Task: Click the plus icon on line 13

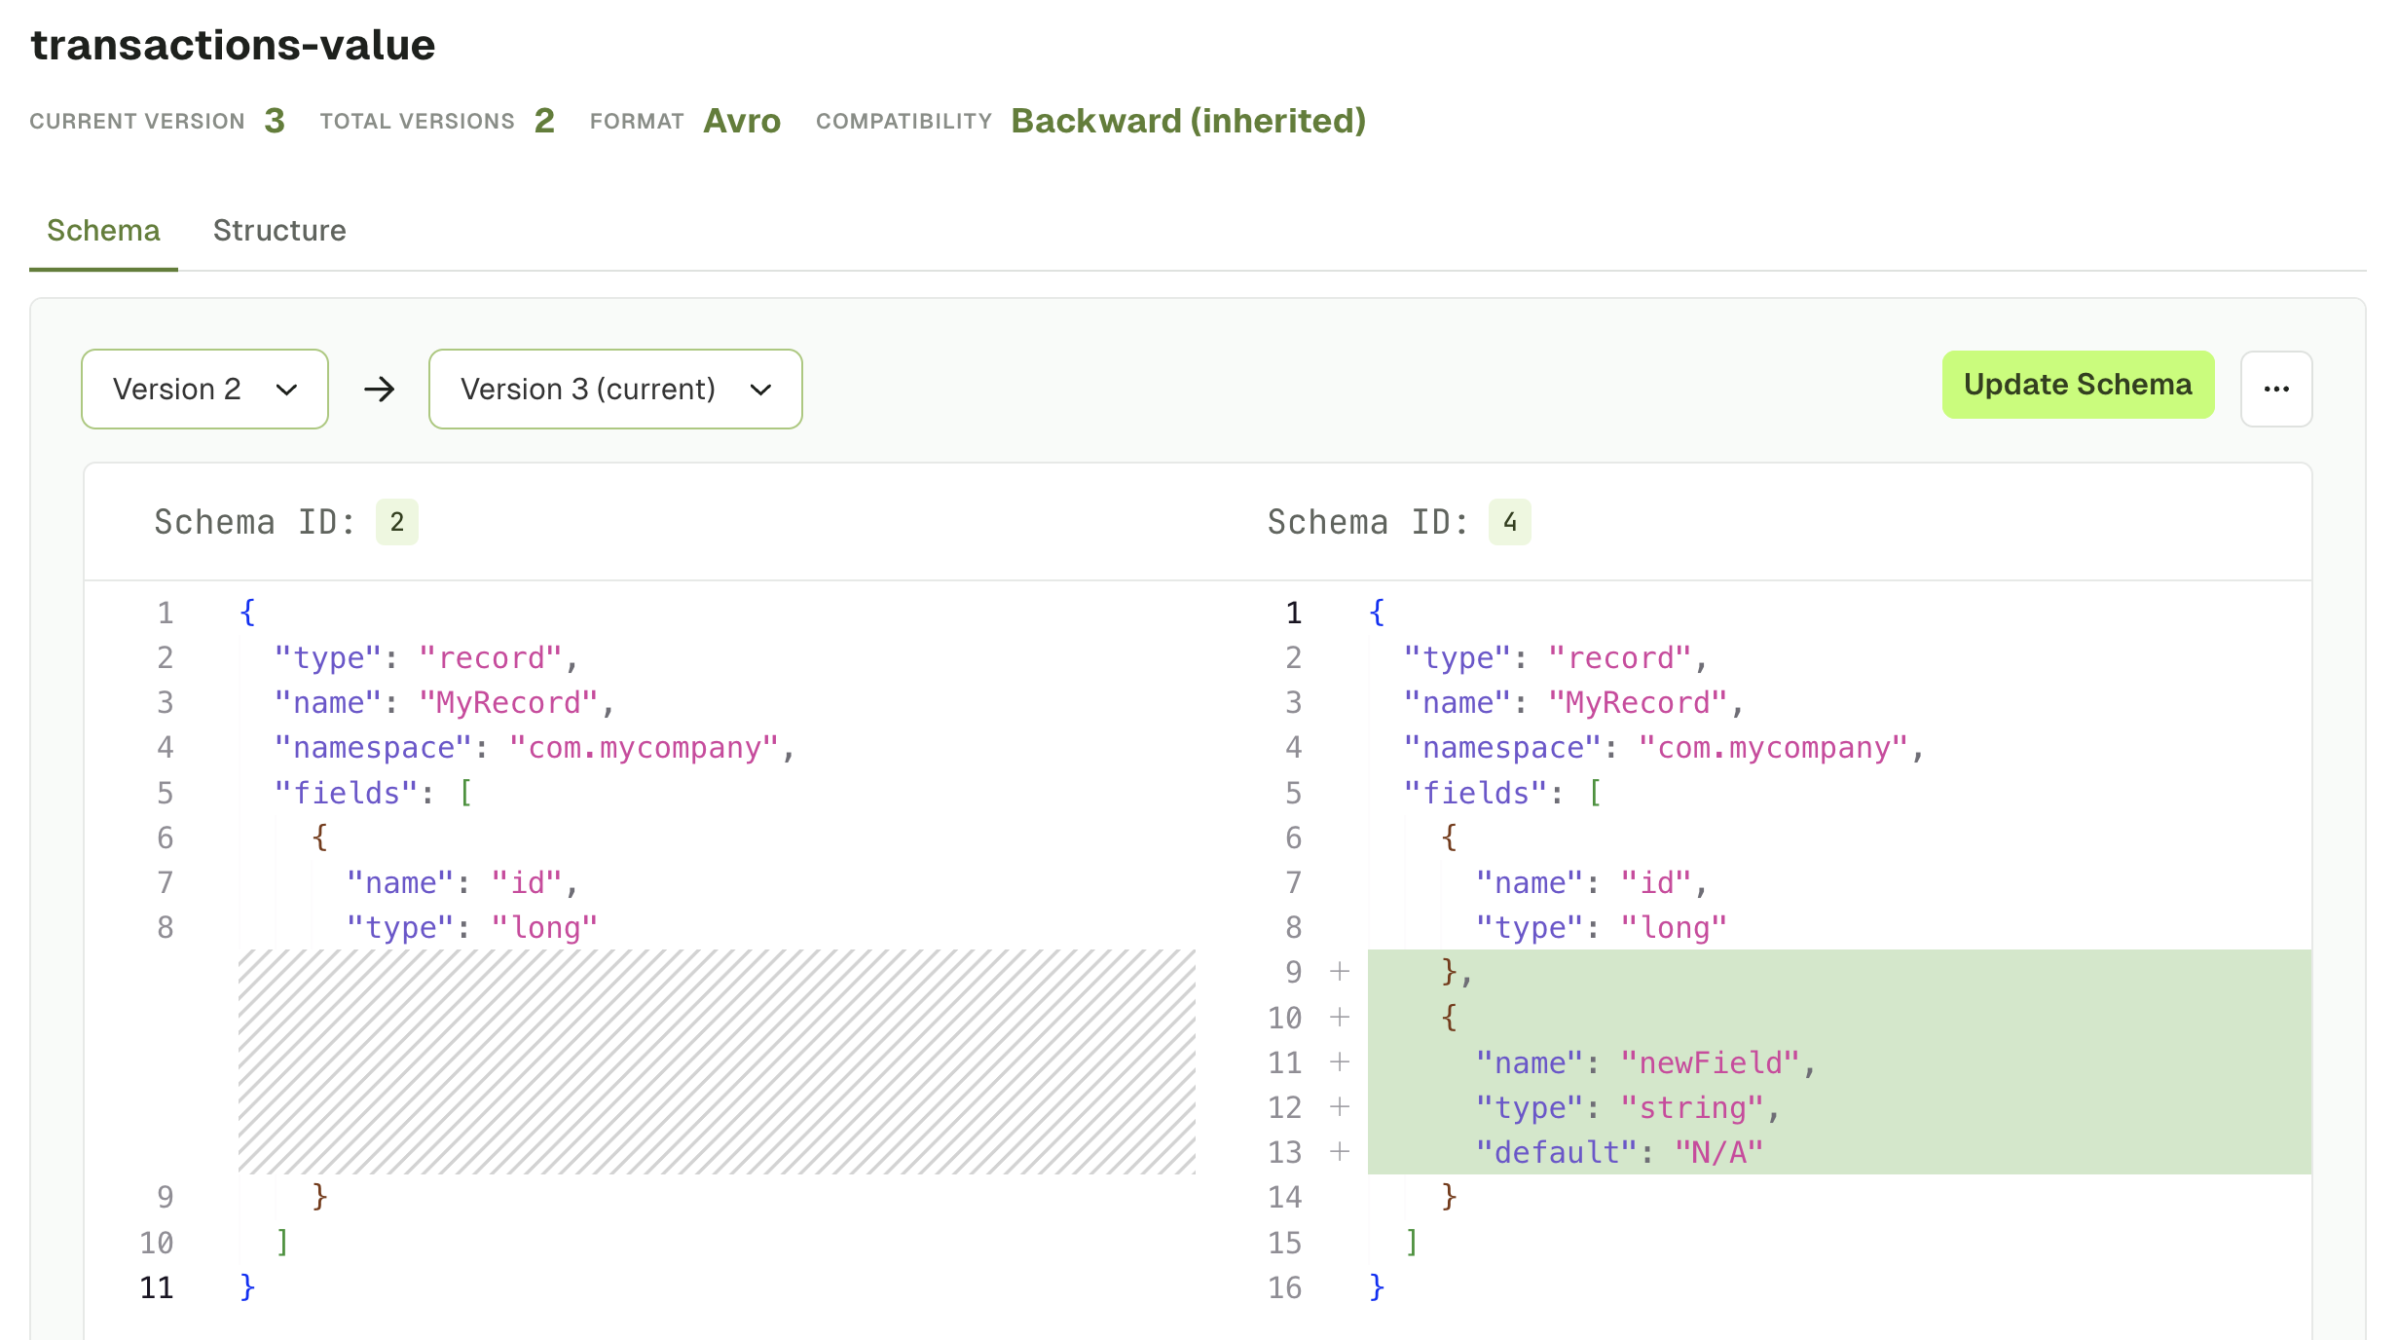Action: click(1336, 1154)
